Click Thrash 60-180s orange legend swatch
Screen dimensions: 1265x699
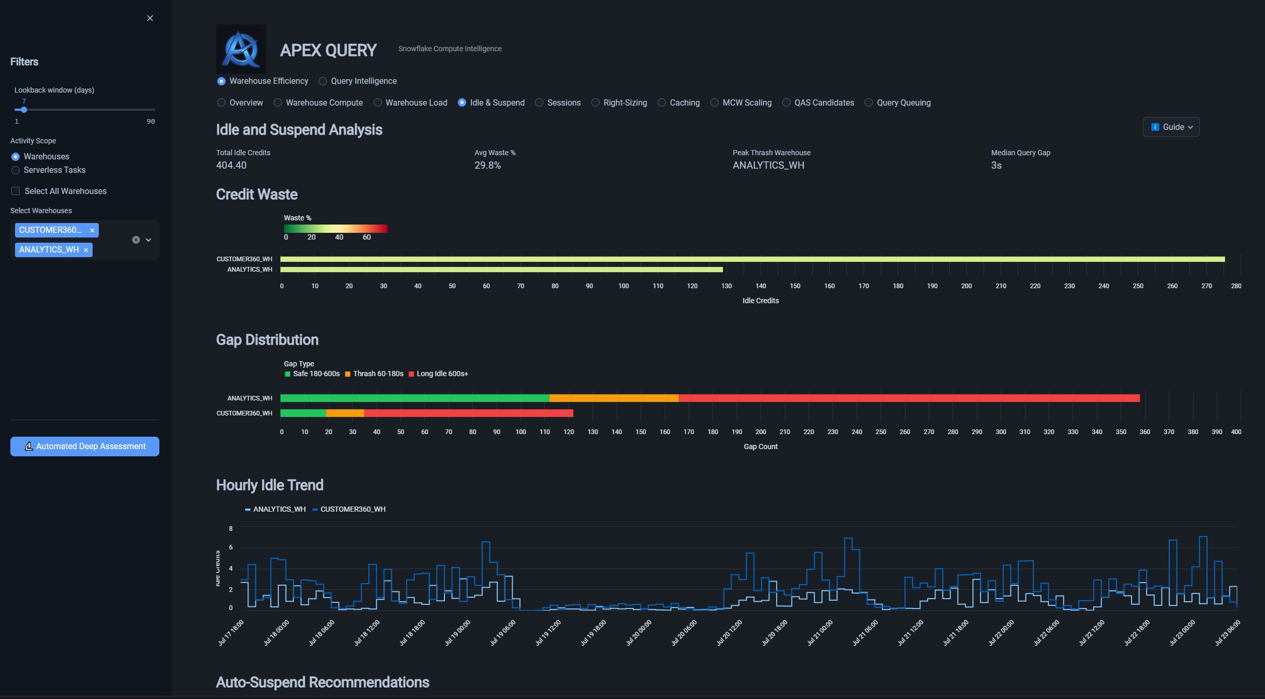pyautogui.click(x=348, y=374)
